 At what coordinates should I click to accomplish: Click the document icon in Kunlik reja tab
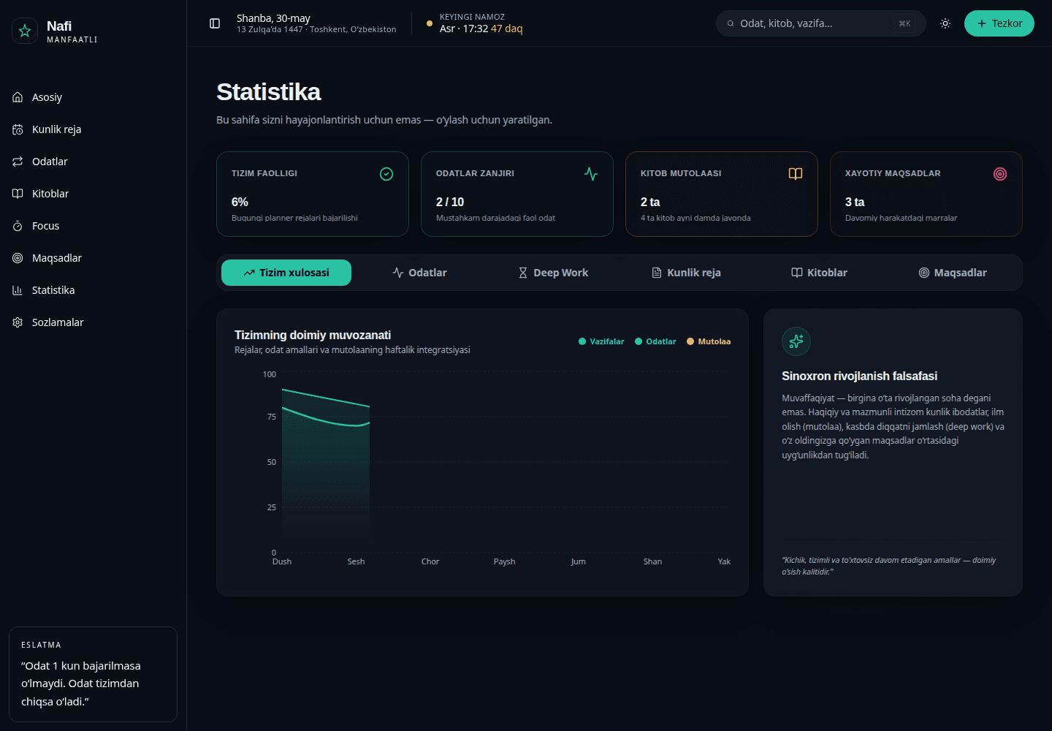[657, 273]
